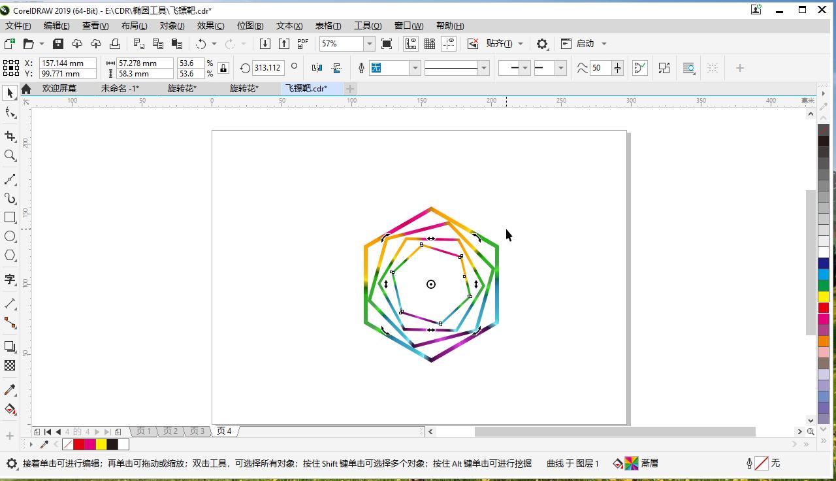Select the Shape tool
This screenshot has width=836, height=481.
click(x=9, y=112)
